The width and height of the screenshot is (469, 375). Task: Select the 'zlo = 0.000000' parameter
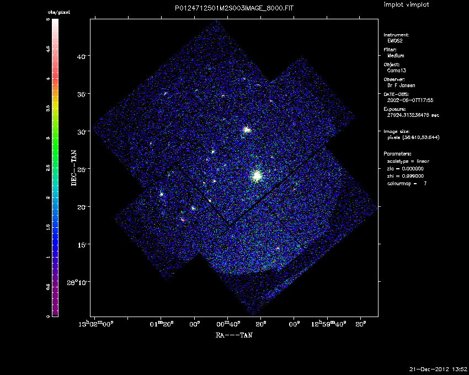pyautogui.click(x=406, y=169)
